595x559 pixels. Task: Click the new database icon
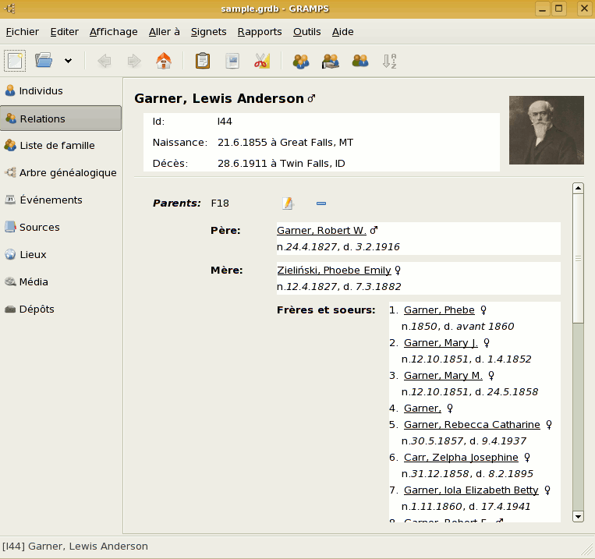(16, 61)
